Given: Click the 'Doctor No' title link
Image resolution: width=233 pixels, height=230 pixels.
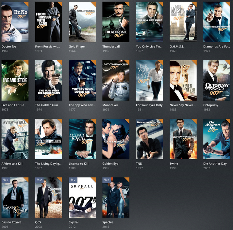Looking at the screenshot, I should pyautogui.click(x=9, y=47).
